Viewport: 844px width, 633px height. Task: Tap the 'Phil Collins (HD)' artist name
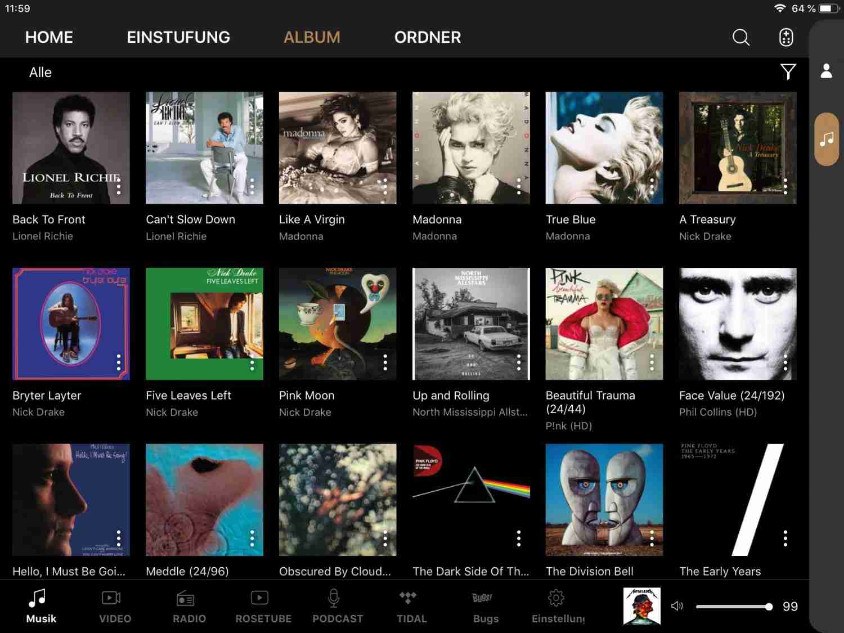[717, 412]
